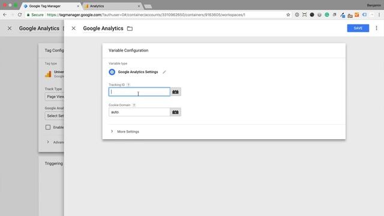Open the Track Type Page View dropdown
The height and width of the screenshot is (216, 384).
click(x=55, y=97)
